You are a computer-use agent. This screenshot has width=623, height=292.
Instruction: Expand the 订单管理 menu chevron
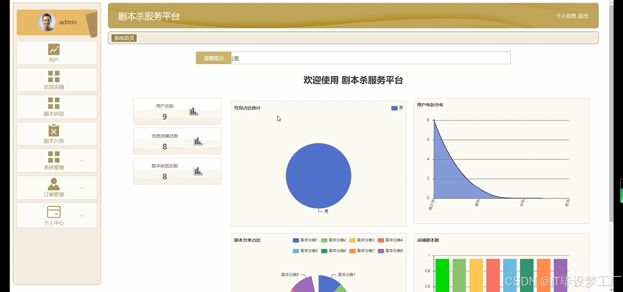(x=82, y=188)
